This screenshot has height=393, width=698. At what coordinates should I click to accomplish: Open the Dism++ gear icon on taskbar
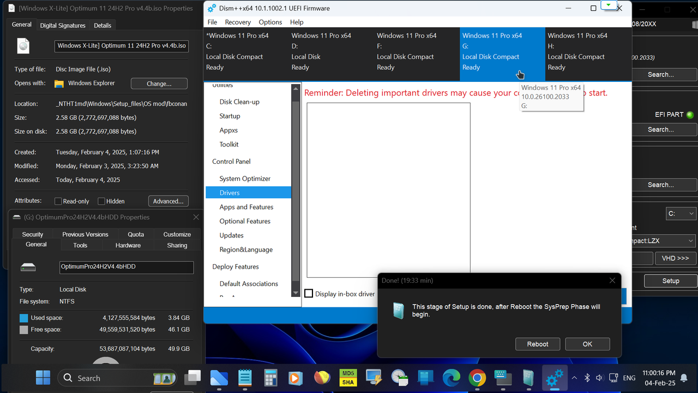coord(554,377)
